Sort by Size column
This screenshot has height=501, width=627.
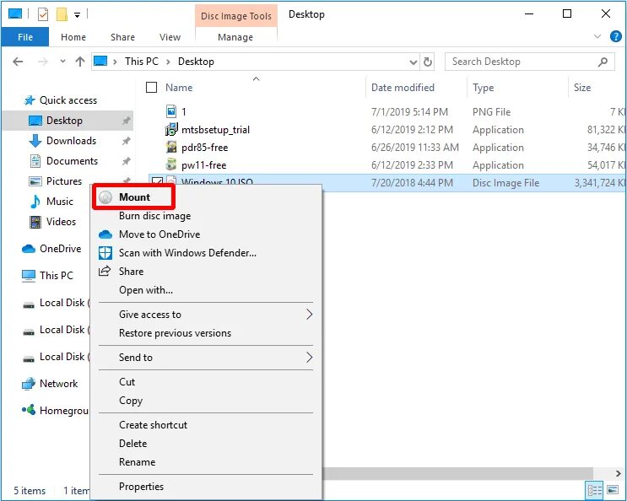click(x=582, y=88)
